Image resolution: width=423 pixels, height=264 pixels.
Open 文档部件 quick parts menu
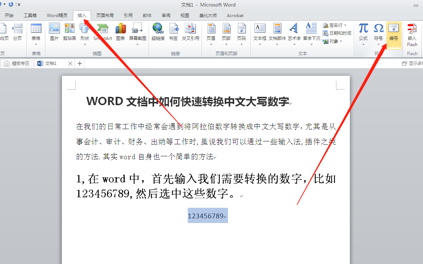pos(277,34)
